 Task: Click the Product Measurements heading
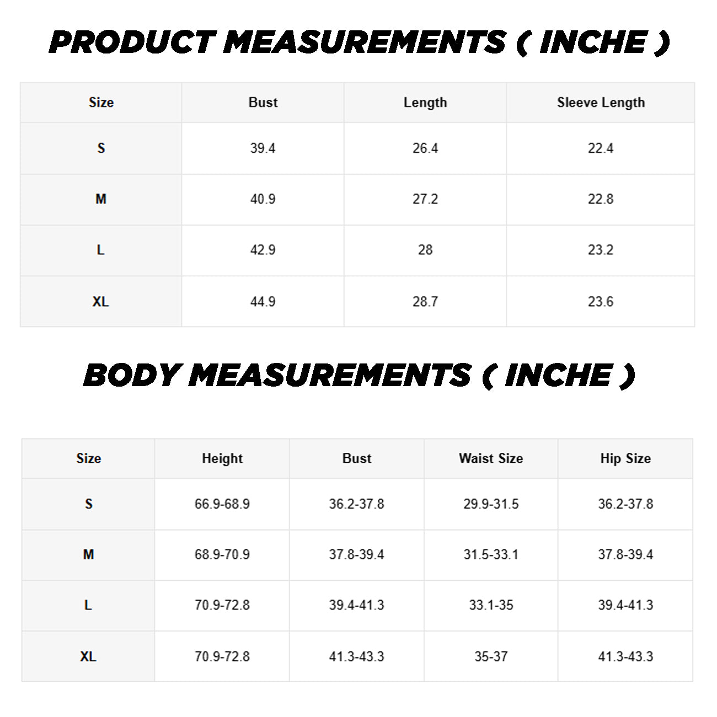tap(359, 42)
